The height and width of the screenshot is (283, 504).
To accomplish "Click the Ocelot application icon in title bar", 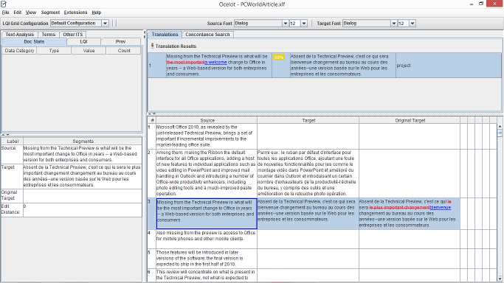I will click(4, 4).
